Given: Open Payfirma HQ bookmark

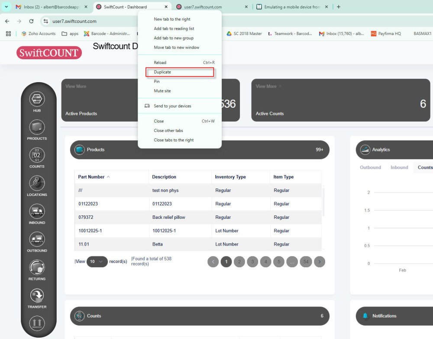Looking at the screenshot, I should [x=386, y=34].
